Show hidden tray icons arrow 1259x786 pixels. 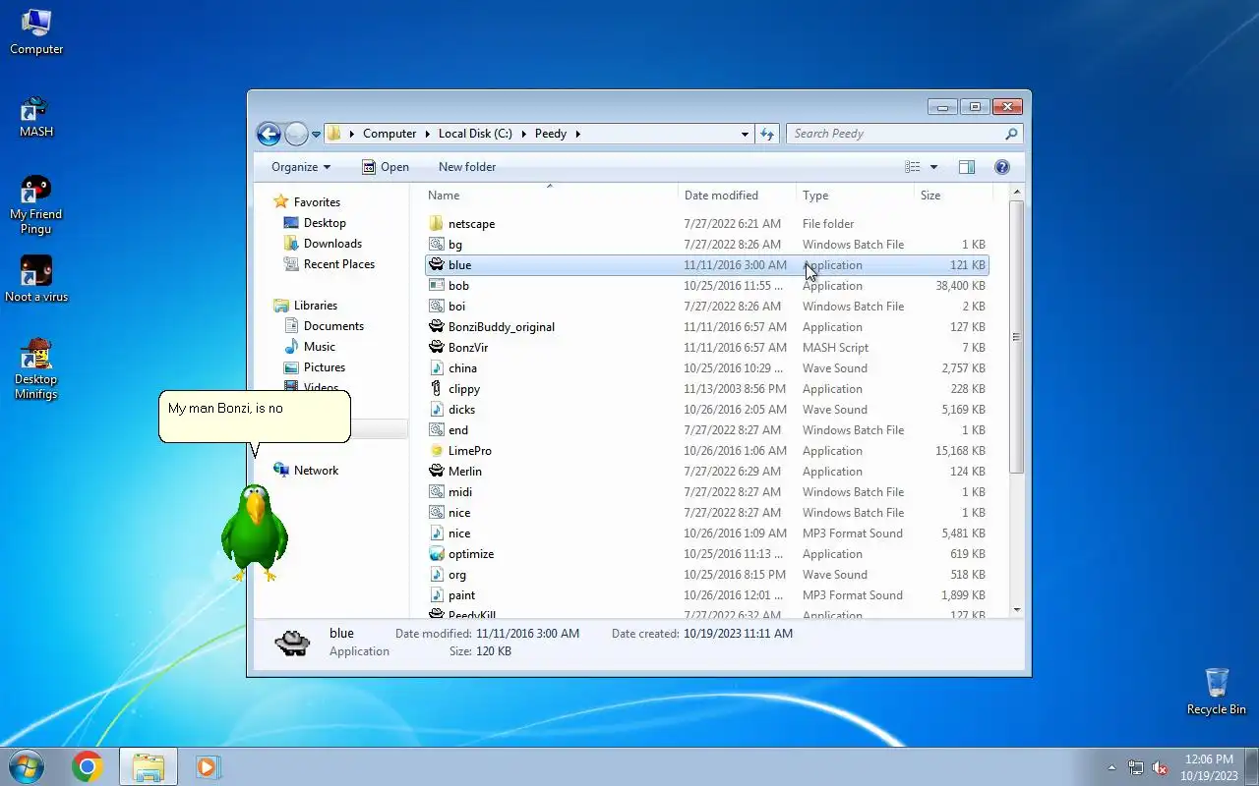click(1112, 767)
